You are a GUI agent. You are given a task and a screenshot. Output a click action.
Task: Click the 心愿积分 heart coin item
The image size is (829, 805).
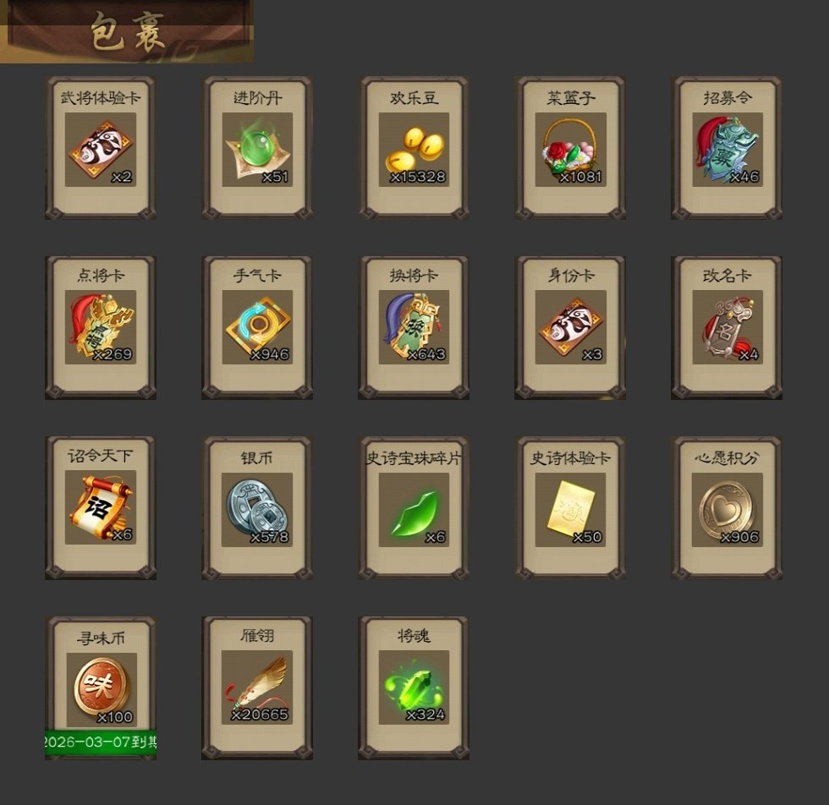pyautogui.click(x=727, y=508)
